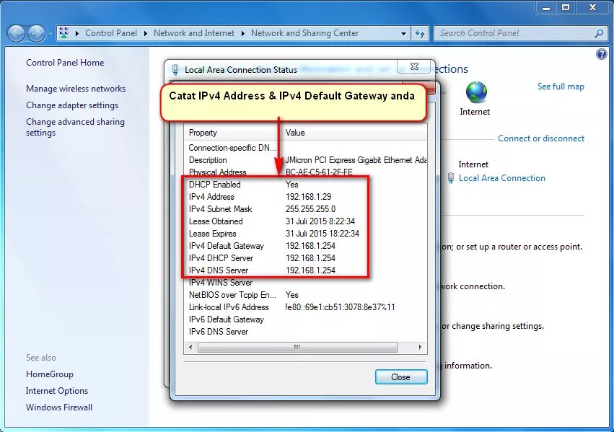Maximize the Control Panel window

[x=566, y=7]
